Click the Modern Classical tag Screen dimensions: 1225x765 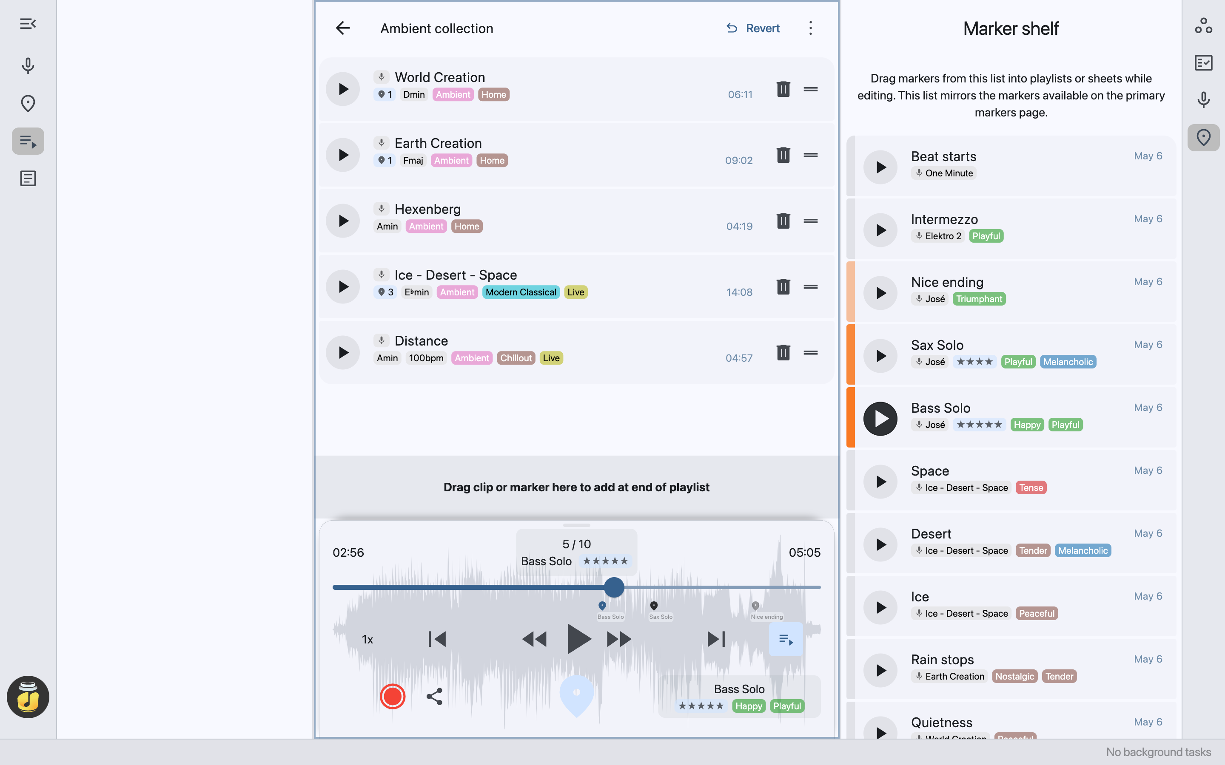pos(520,292)
